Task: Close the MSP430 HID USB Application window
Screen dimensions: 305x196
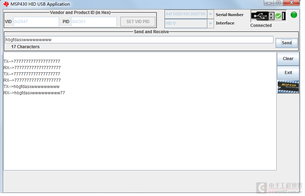Action: [291, 3]
